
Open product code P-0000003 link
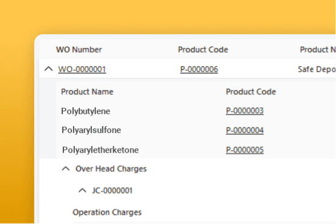(x=245, y=111)
